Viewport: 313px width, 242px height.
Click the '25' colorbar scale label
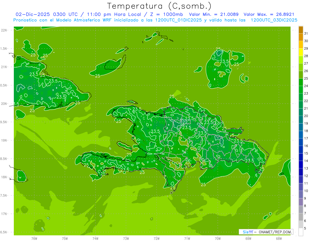(x=306, y=78)
